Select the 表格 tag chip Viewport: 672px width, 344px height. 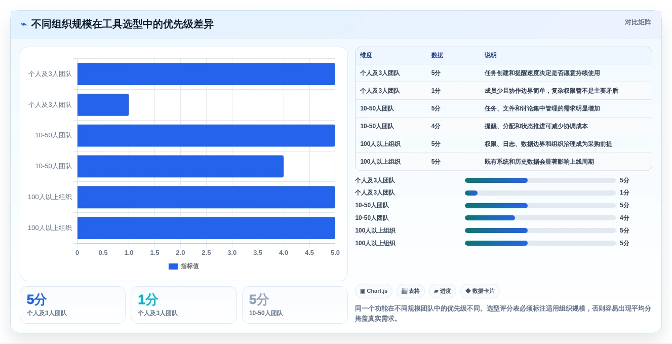[x=411, y=291]
